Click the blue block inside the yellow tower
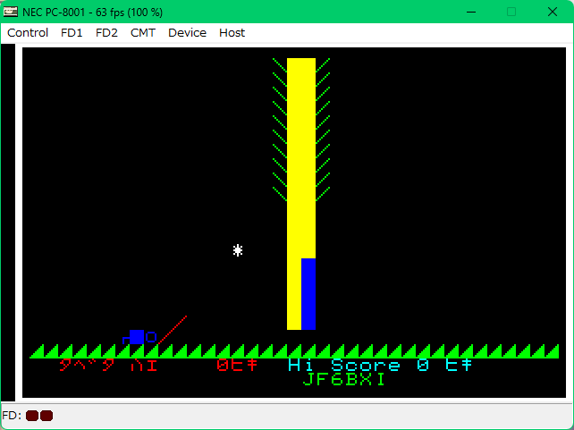 tap(308, 294)
